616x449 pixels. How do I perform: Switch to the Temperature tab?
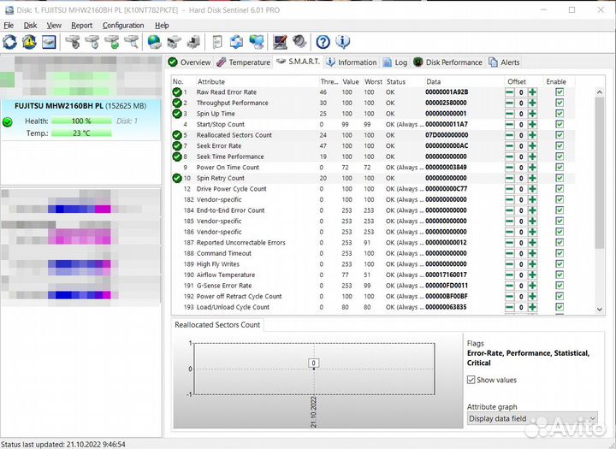point(243,62)
